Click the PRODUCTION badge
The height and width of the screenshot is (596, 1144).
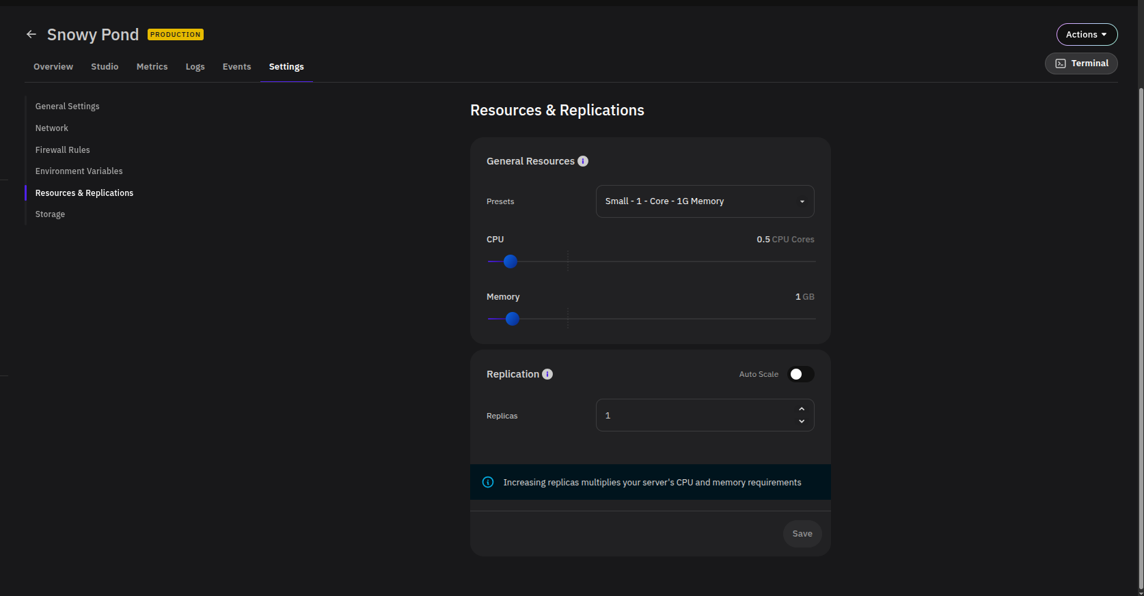(x=176, y=35)
